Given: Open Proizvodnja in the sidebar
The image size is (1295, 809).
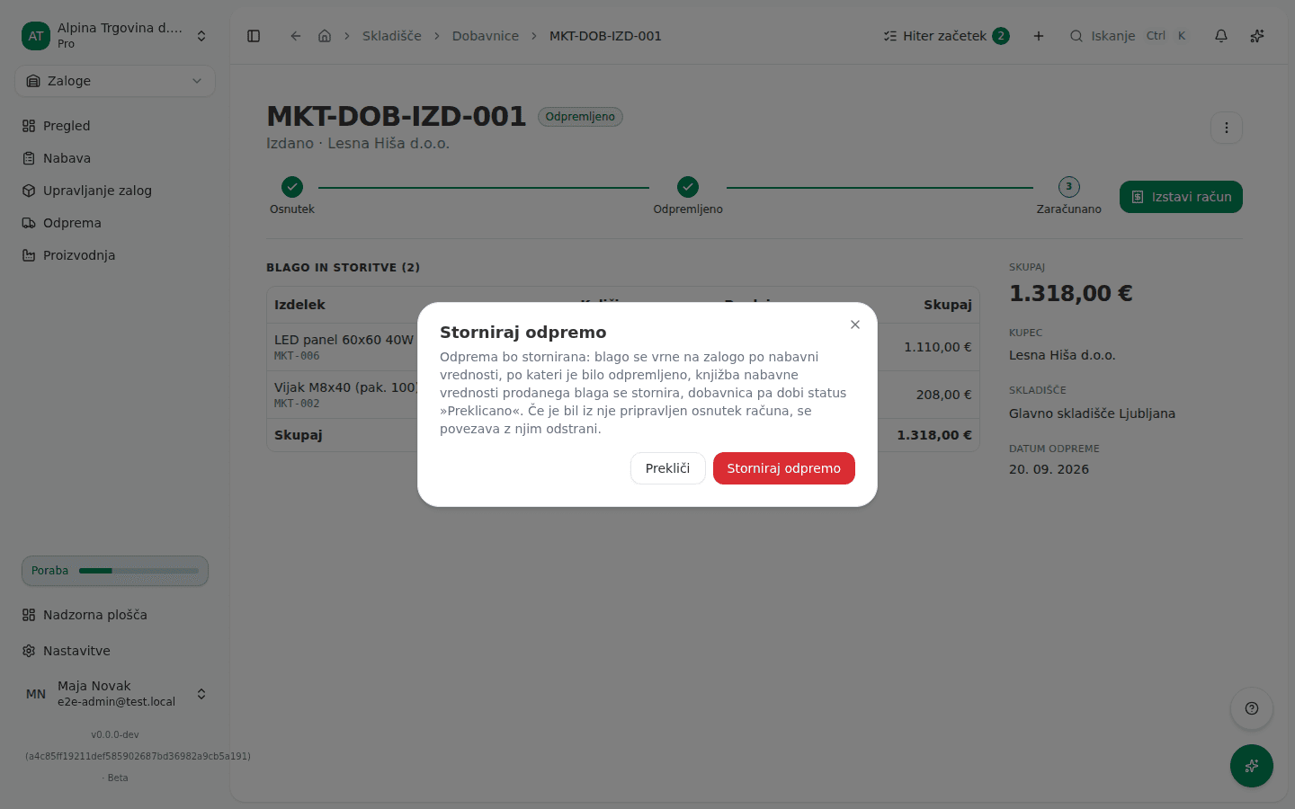Looking at the screenshot, I should pyautogui.click(x=115, y=255).
